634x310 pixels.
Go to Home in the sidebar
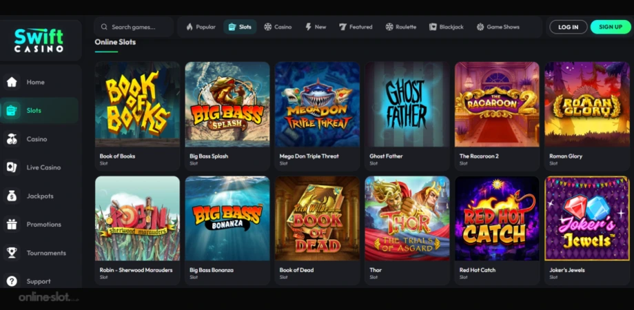[x=39, y=82]
